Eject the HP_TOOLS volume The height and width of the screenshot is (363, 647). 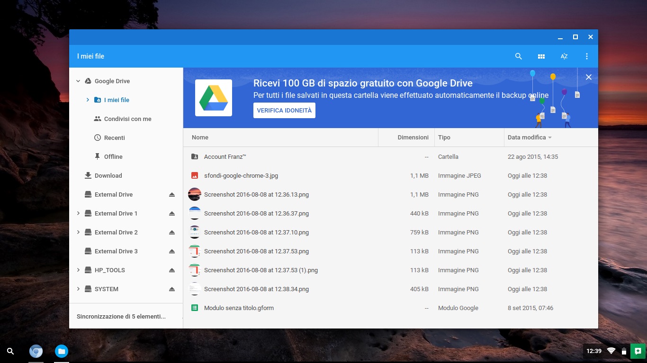[172, 270]
